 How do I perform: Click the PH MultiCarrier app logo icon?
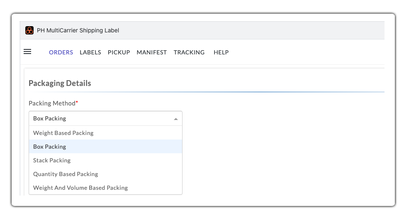[29, 30]
